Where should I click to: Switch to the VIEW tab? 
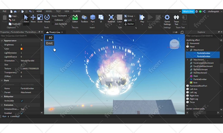tap(67, 11)
